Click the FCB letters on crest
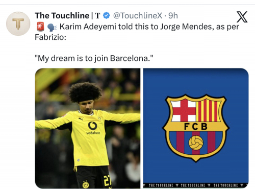The height and width of the screenshot is (189, 255). (x=196, y=127)
